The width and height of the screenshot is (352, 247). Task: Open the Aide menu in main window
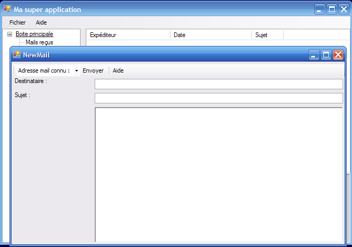41,22
